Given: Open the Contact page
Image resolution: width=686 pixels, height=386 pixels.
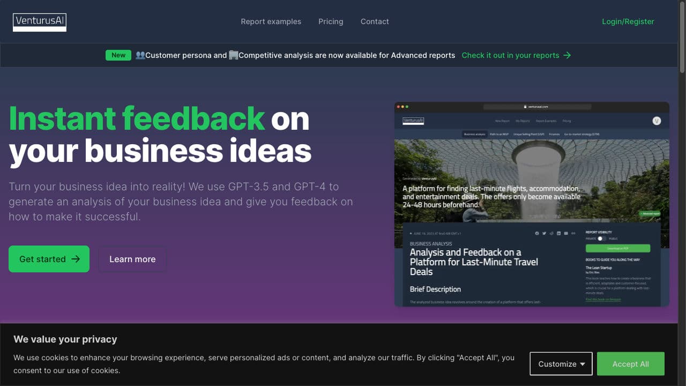Looking at the screenshot, I should point(375,21).
